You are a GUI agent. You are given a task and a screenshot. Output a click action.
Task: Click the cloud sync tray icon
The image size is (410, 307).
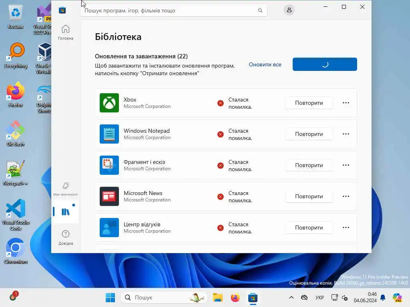304,297
